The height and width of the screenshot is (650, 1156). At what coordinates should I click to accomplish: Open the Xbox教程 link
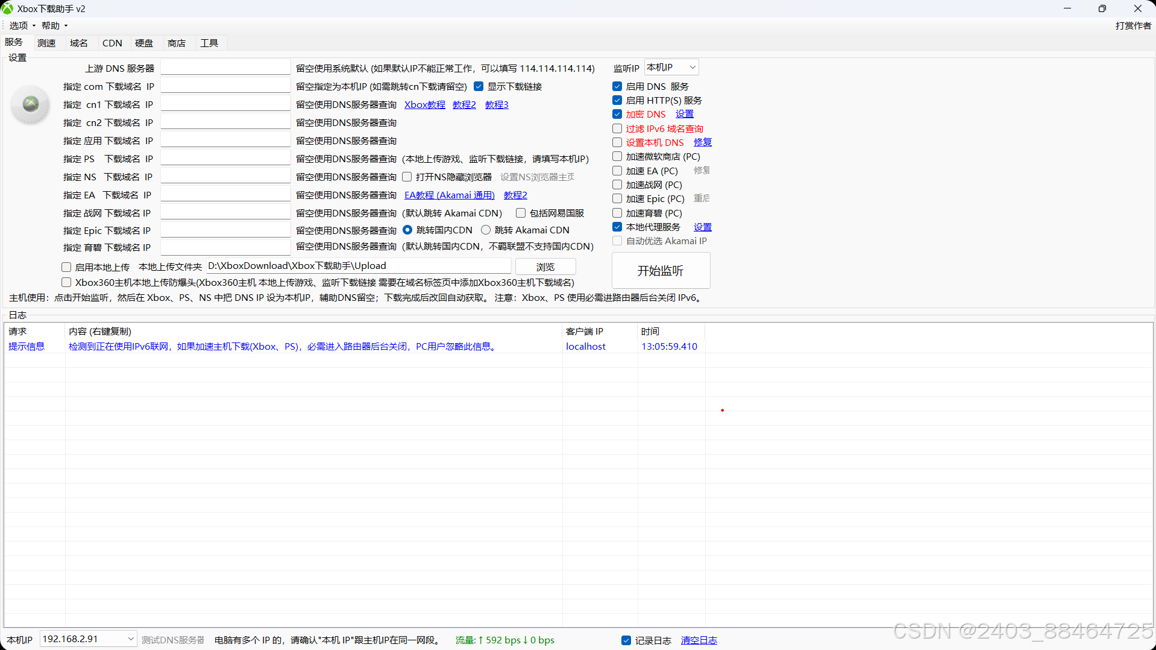point(425,104)
